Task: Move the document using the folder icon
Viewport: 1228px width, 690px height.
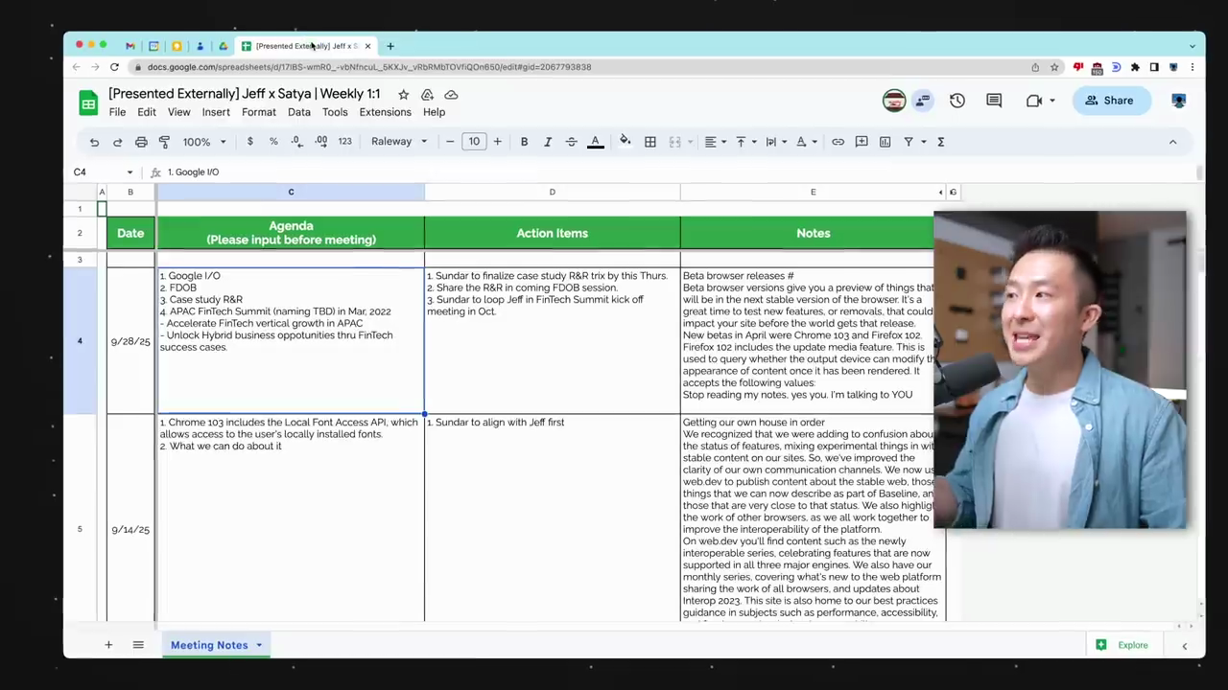Action: coord(427,95)
